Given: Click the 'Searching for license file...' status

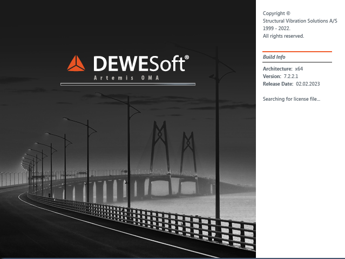Looking at the screenshot, I should pyautogui.click(x=291, y=99).
